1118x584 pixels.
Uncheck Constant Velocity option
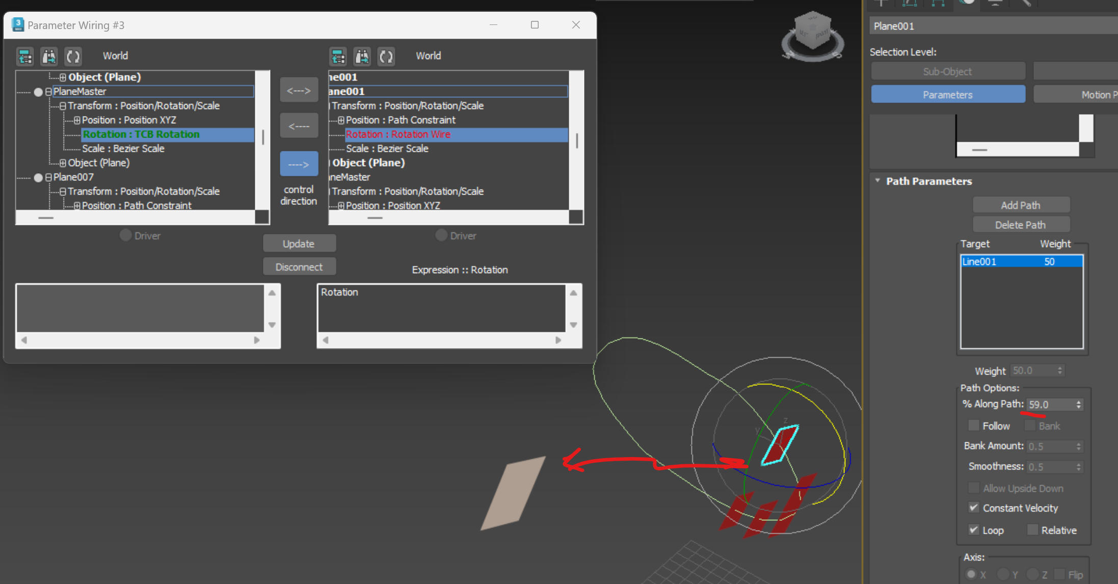[x=974, y=508]
